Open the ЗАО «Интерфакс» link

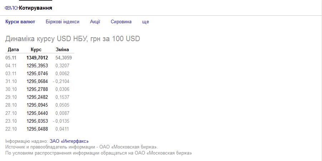(x=71, y=141)
